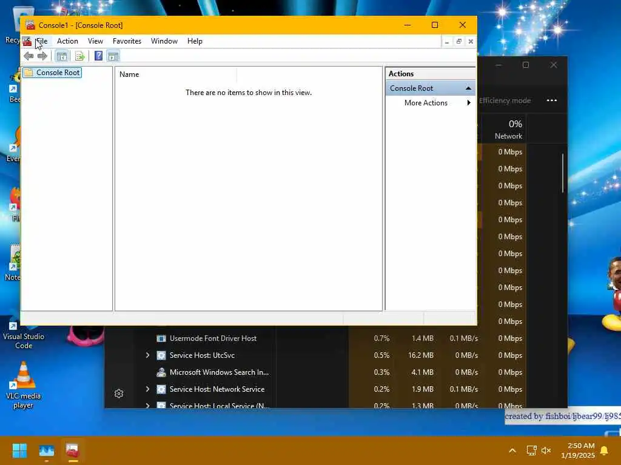The width and height of the screenshot is (621, 465).
Task: Expand More Actions submenu arrow
Action: pyautogui.click(x=469, y=103)
